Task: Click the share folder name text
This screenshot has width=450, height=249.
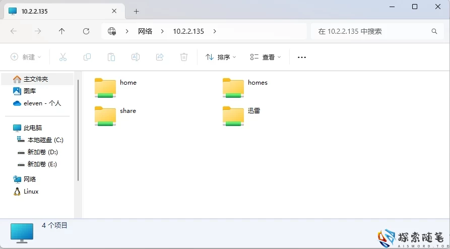Action: [x=127, y=111]
